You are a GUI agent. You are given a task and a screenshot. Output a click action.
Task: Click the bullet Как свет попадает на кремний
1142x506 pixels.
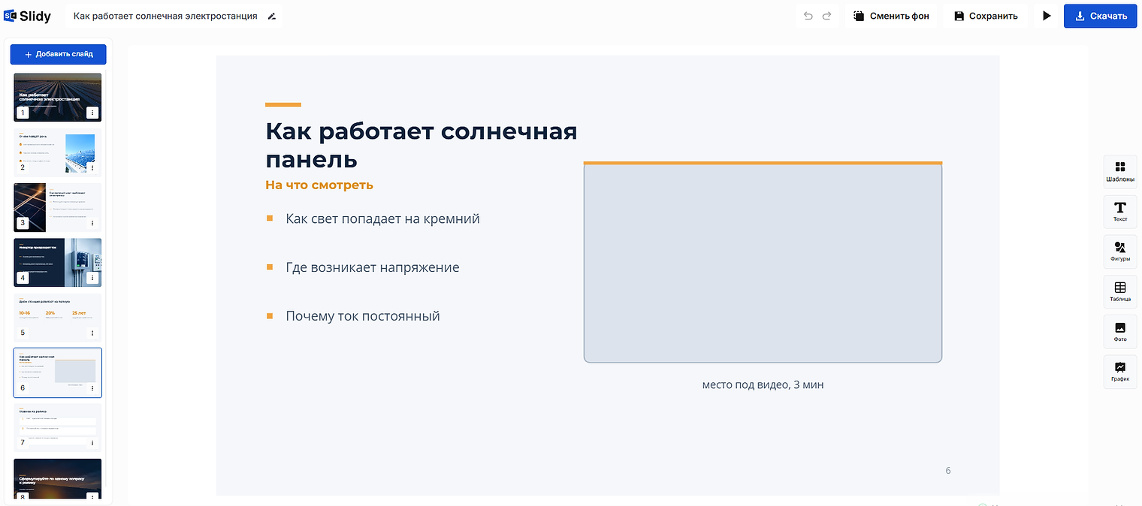click(x=382, y=218)
